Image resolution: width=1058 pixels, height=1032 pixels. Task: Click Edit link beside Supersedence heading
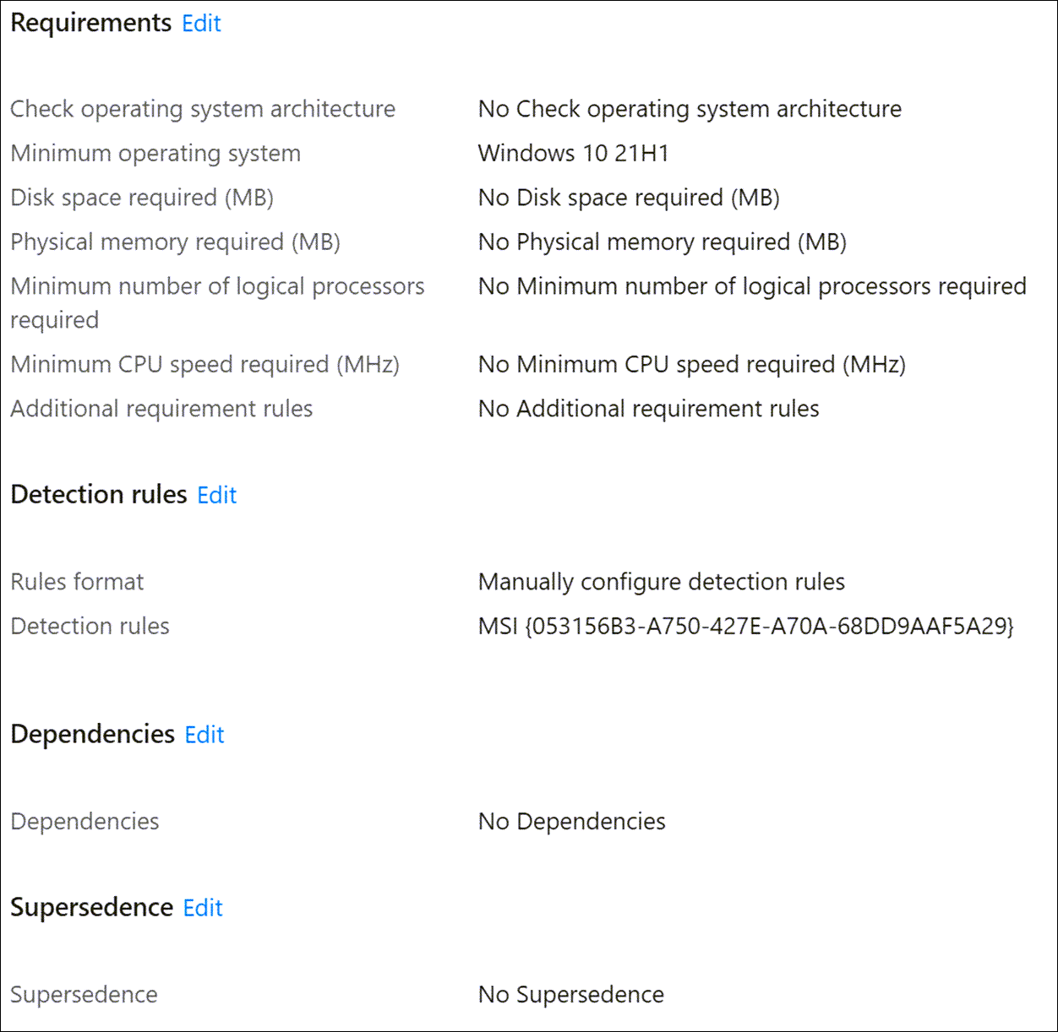[203, 908]
